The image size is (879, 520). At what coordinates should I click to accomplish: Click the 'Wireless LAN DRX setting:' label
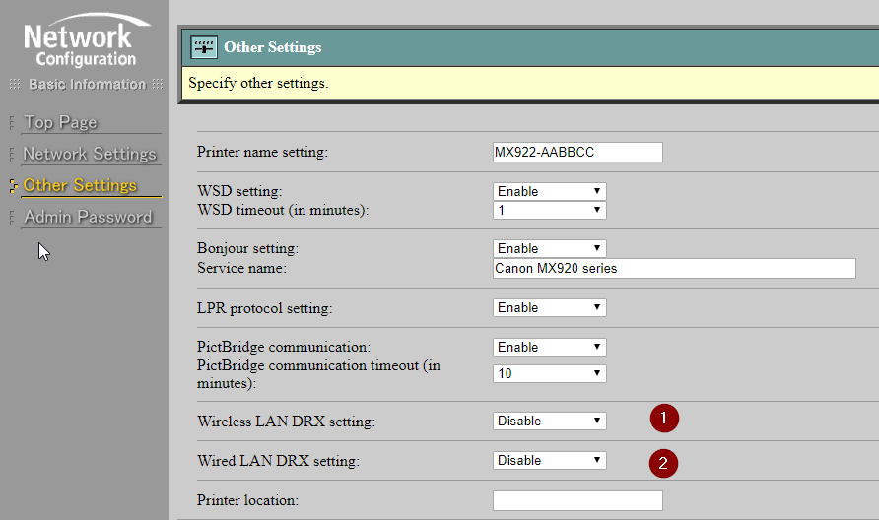coord(286,422)
